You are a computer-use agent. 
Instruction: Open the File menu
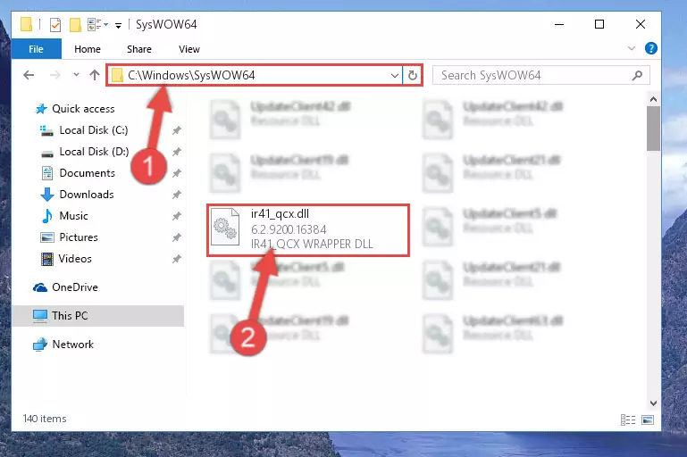37,49
